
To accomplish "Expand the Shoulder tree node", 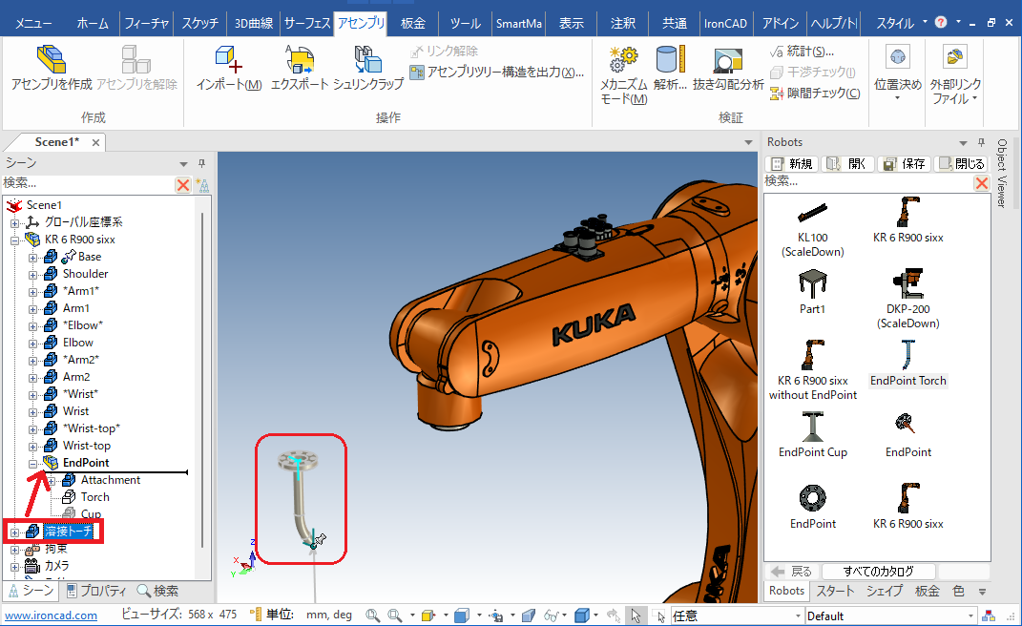I will pos(33,274).
